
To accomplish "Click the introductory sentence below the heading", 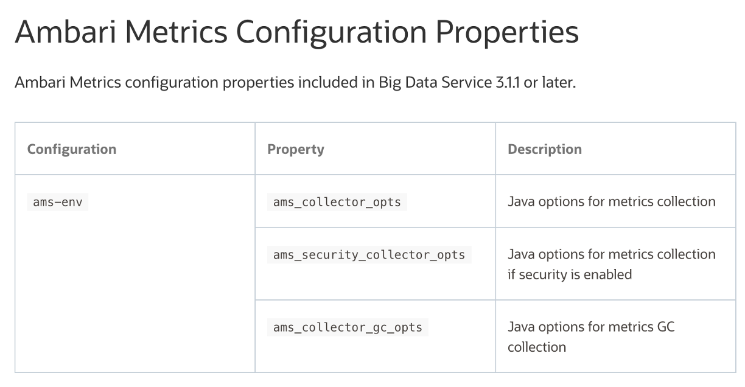I will click(295, 82).
